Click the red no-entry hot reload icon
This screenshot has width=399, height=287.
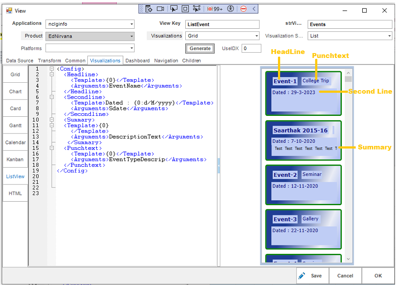(243, 9)
